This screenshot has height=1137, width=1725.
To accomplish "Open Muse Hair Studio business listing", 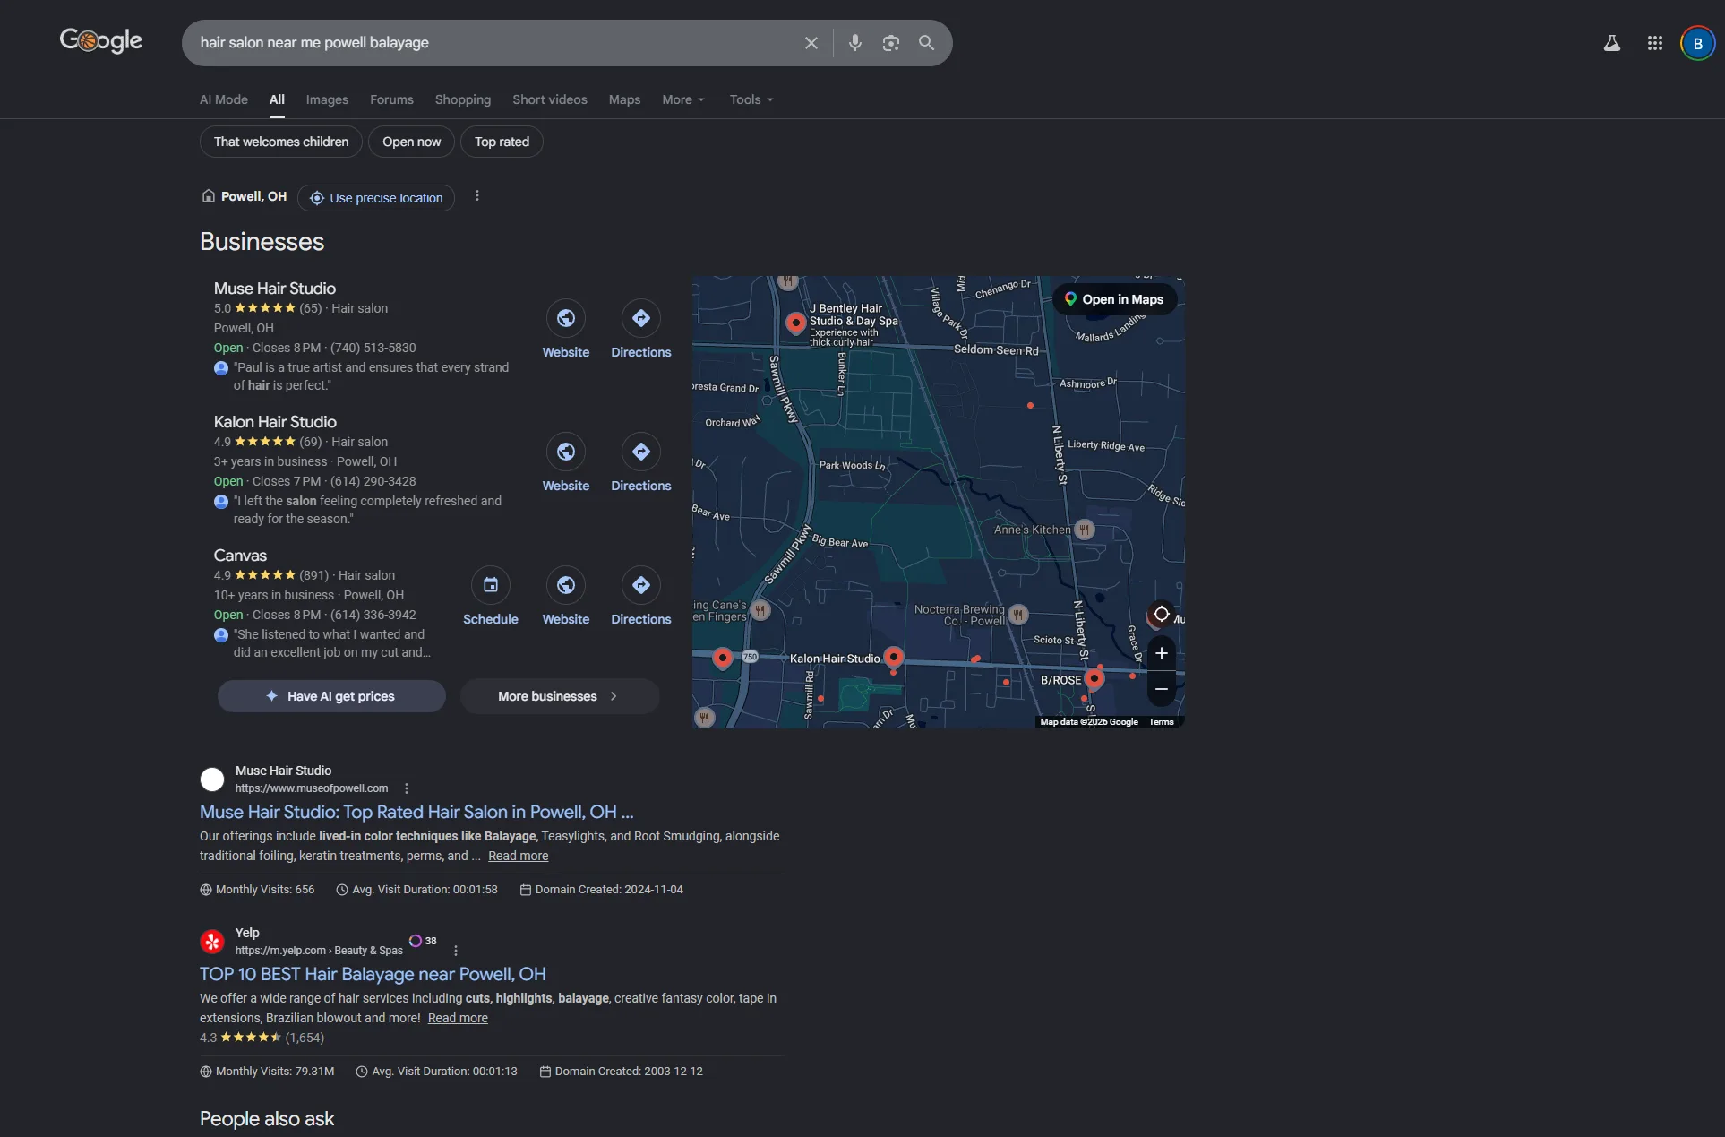I will tap(275, 289).
